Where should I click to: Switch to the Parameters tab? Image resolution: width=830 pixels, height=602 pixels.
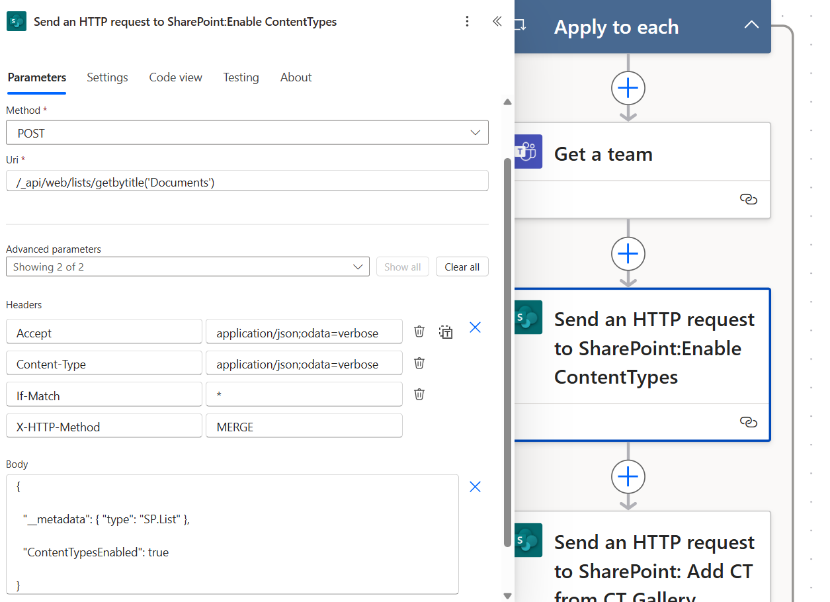37,77
